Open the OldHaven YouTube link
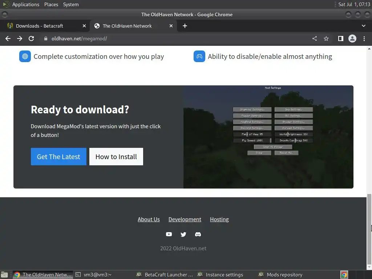 coord(169,234)
